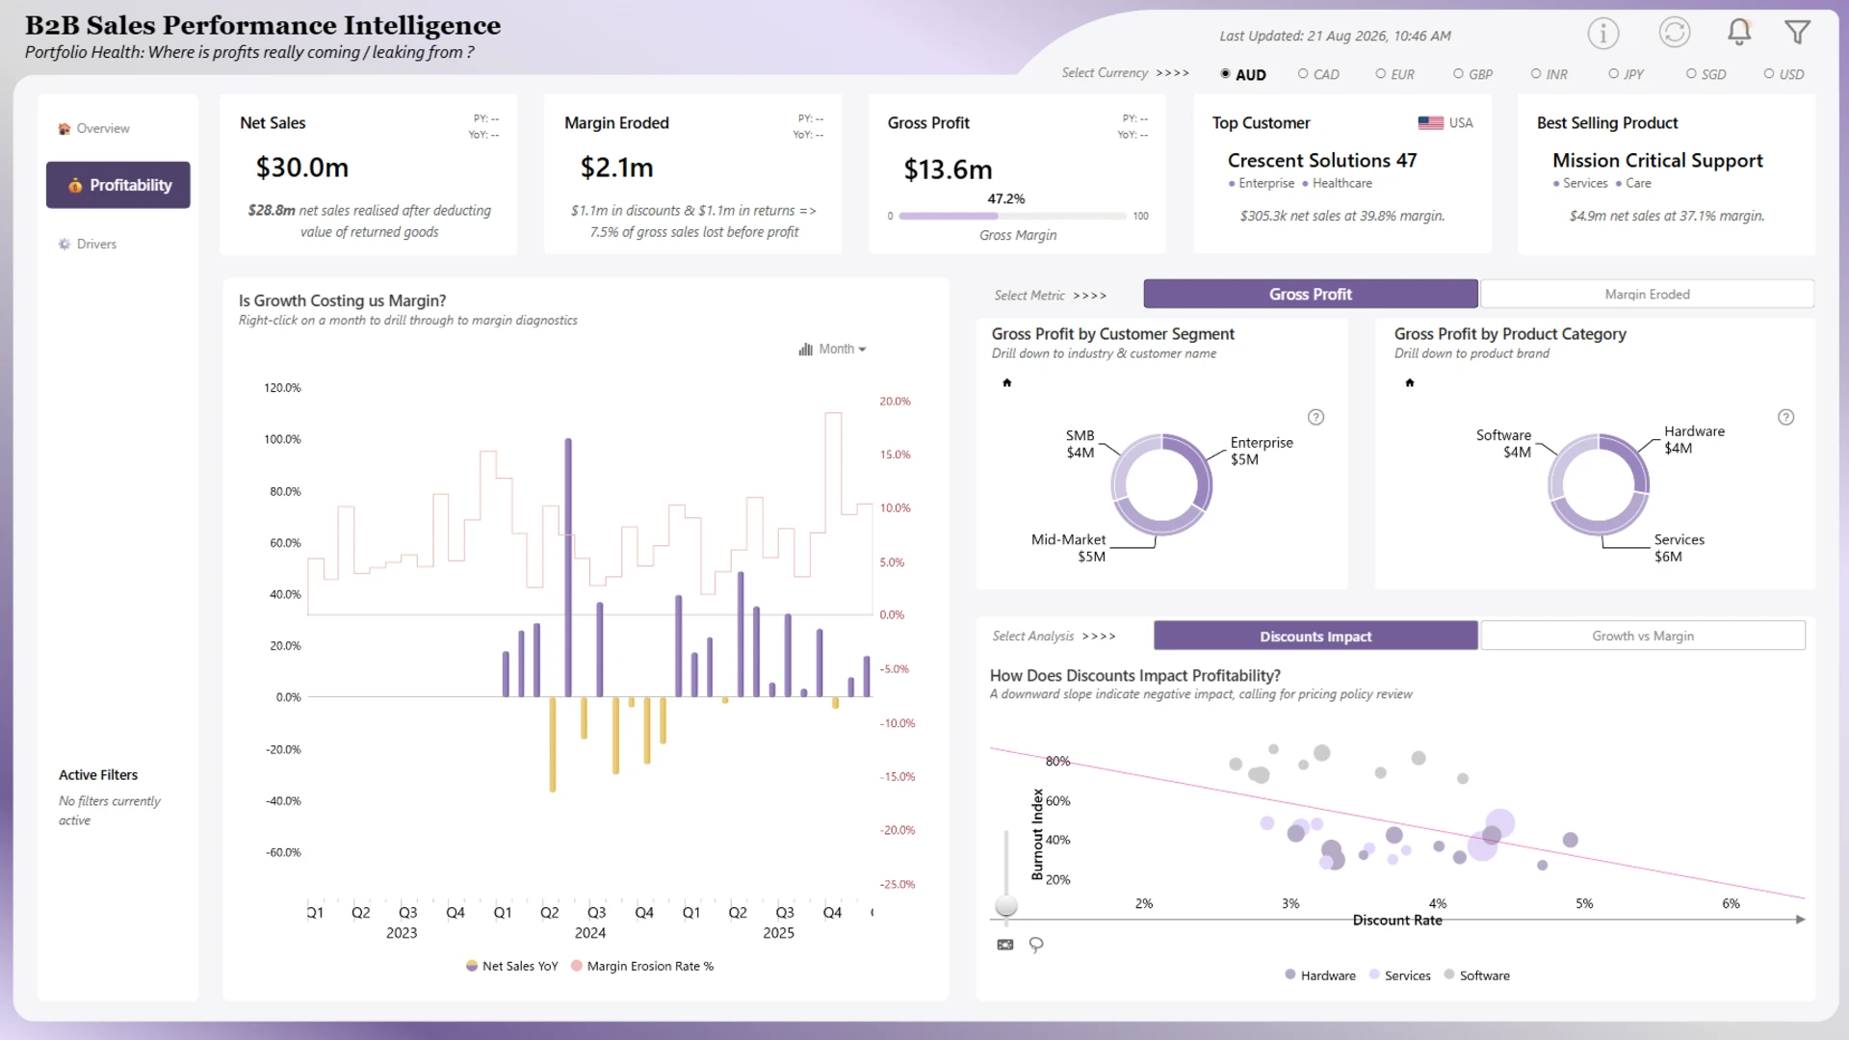Open the info icon in the header

pyautogui.click(x=1602, y=34)
